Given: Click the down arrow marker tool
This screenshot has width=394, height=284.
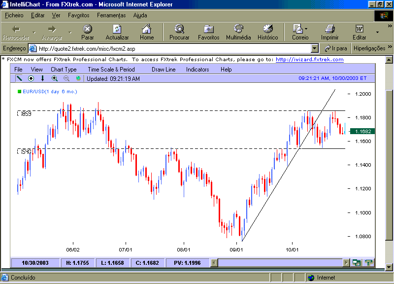Looking at the screenshot, I should [x=42, y=78].
